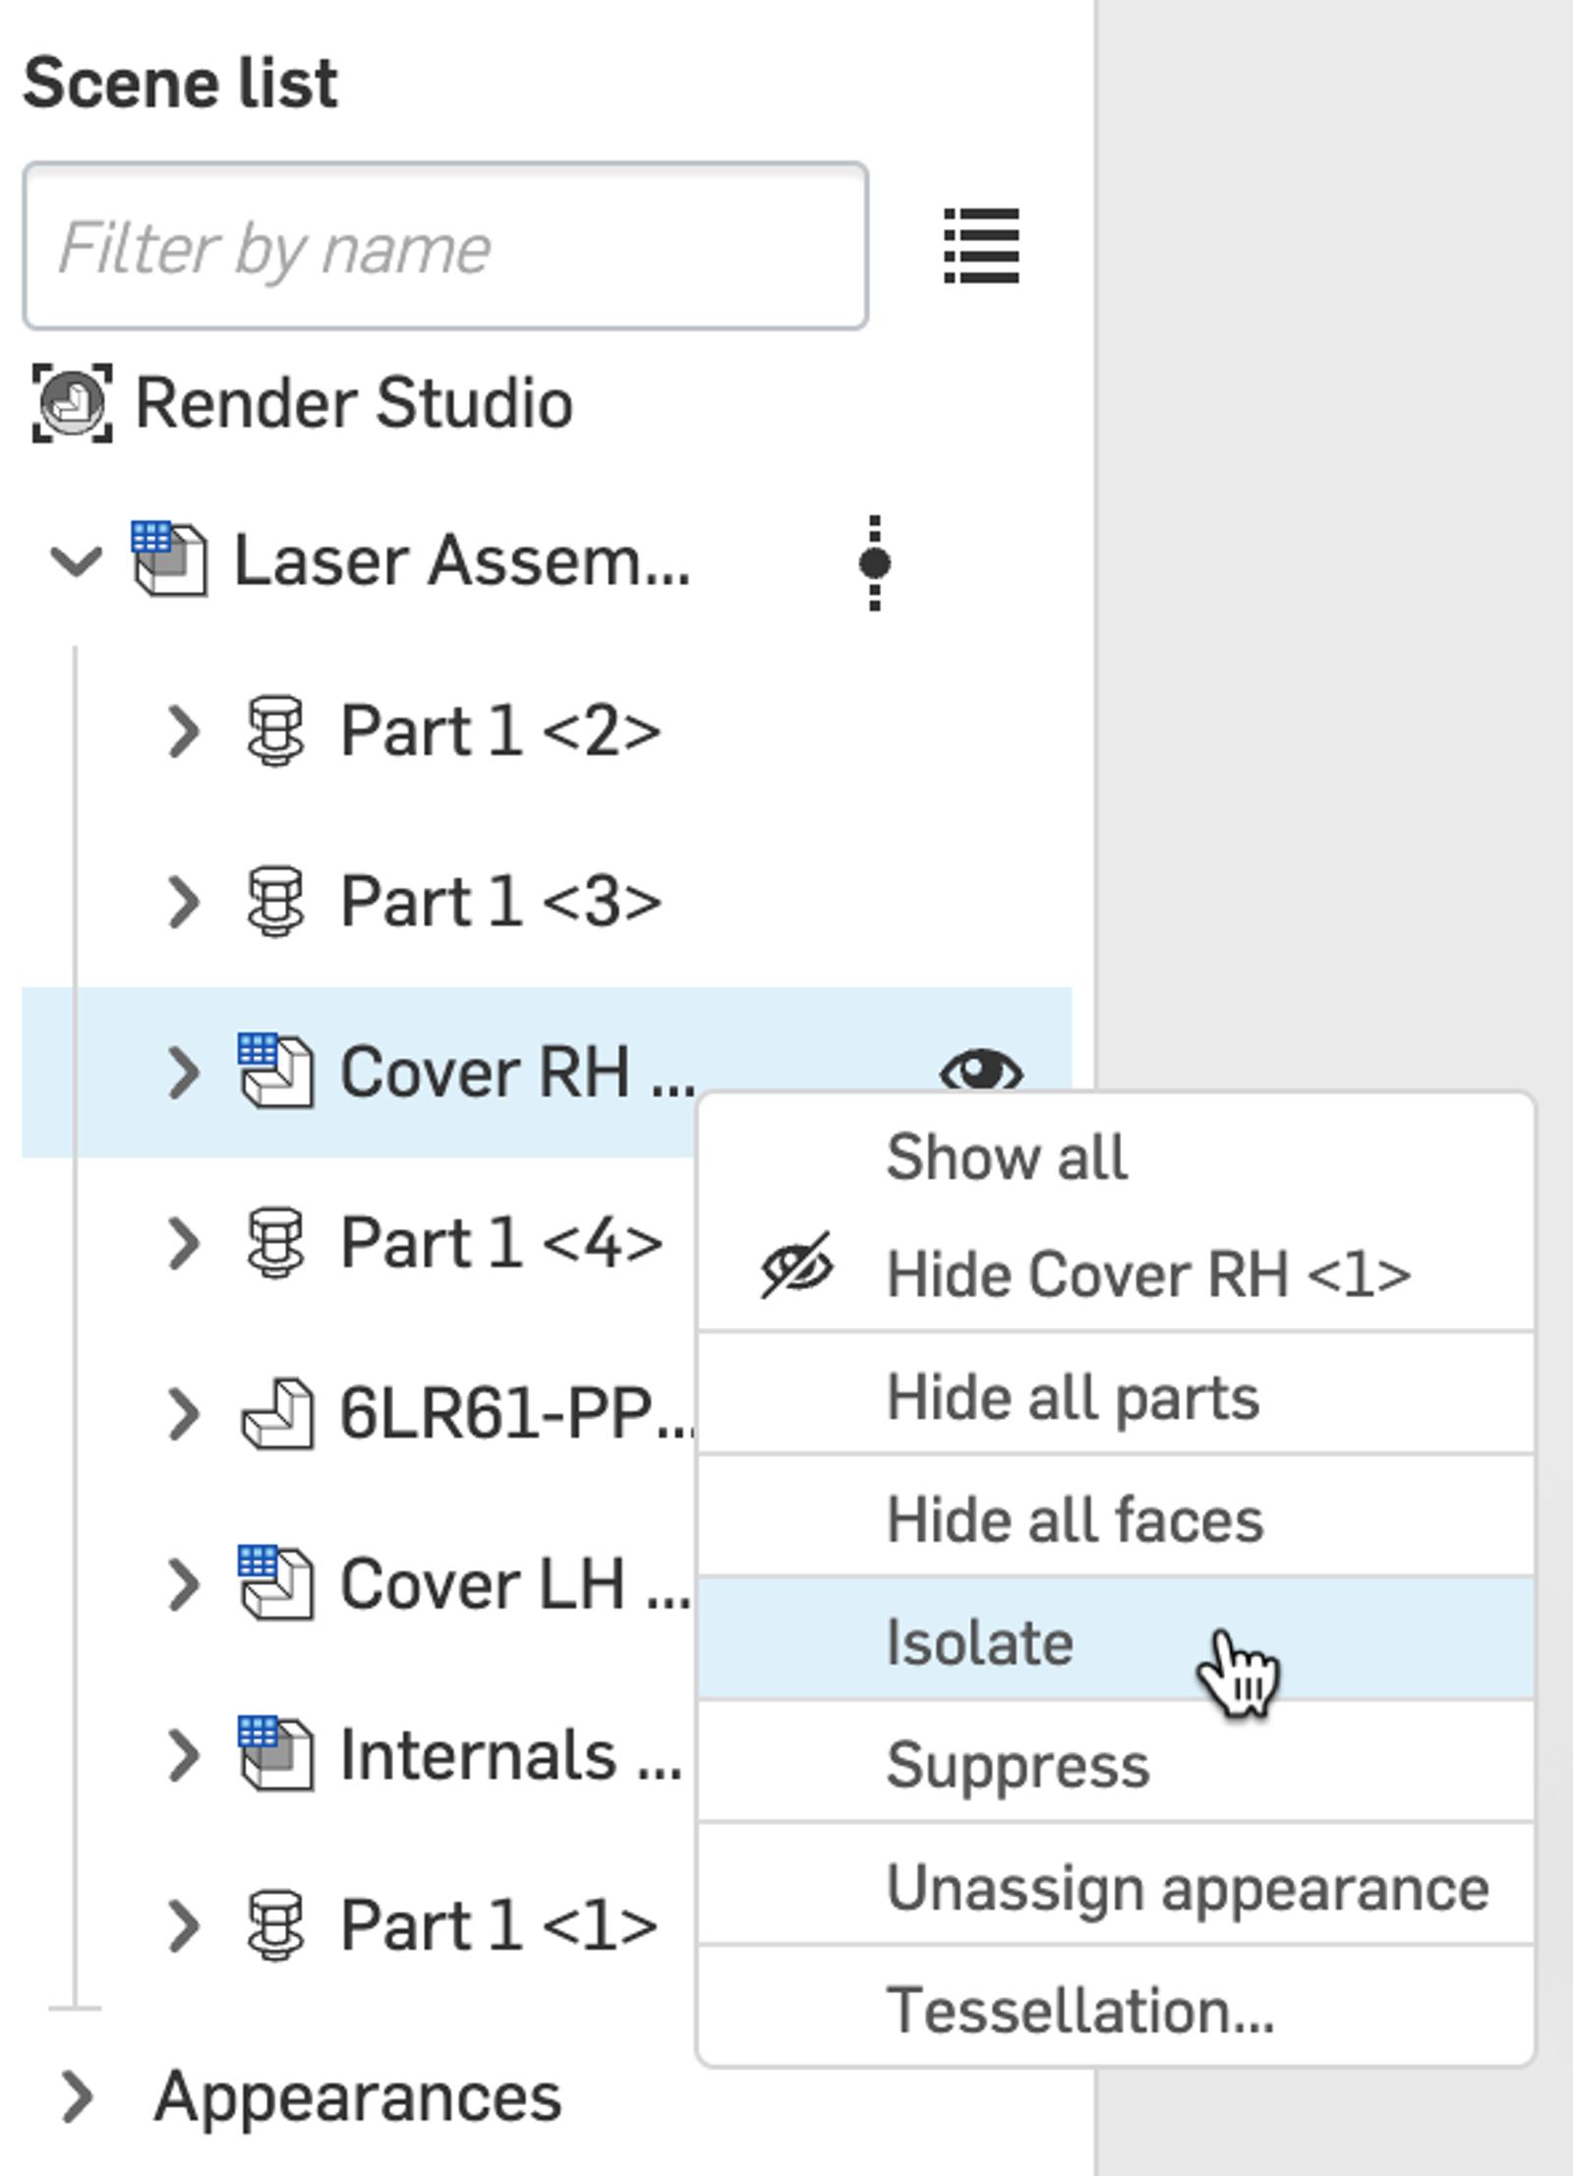1573x2176 pixels.
Task: Click the Internals assembly icon
Action: pyautogui.click(x=275, y=1755)
